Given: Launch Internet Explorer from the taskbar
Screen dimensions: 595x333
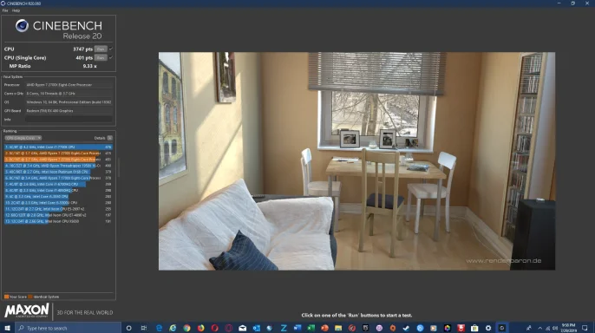Looking at the screenshot, I should pos(173,328).
